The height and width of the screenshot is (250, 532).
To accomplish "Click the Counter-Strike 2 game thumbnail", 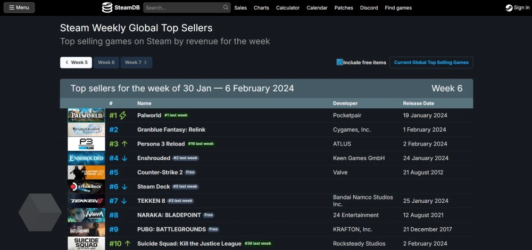I will point(86,173).
